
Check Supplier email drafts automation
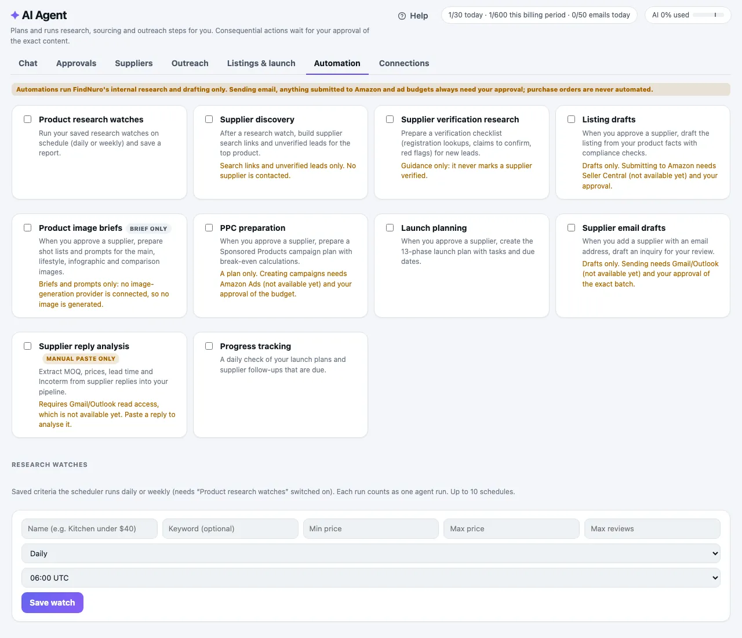571,228
